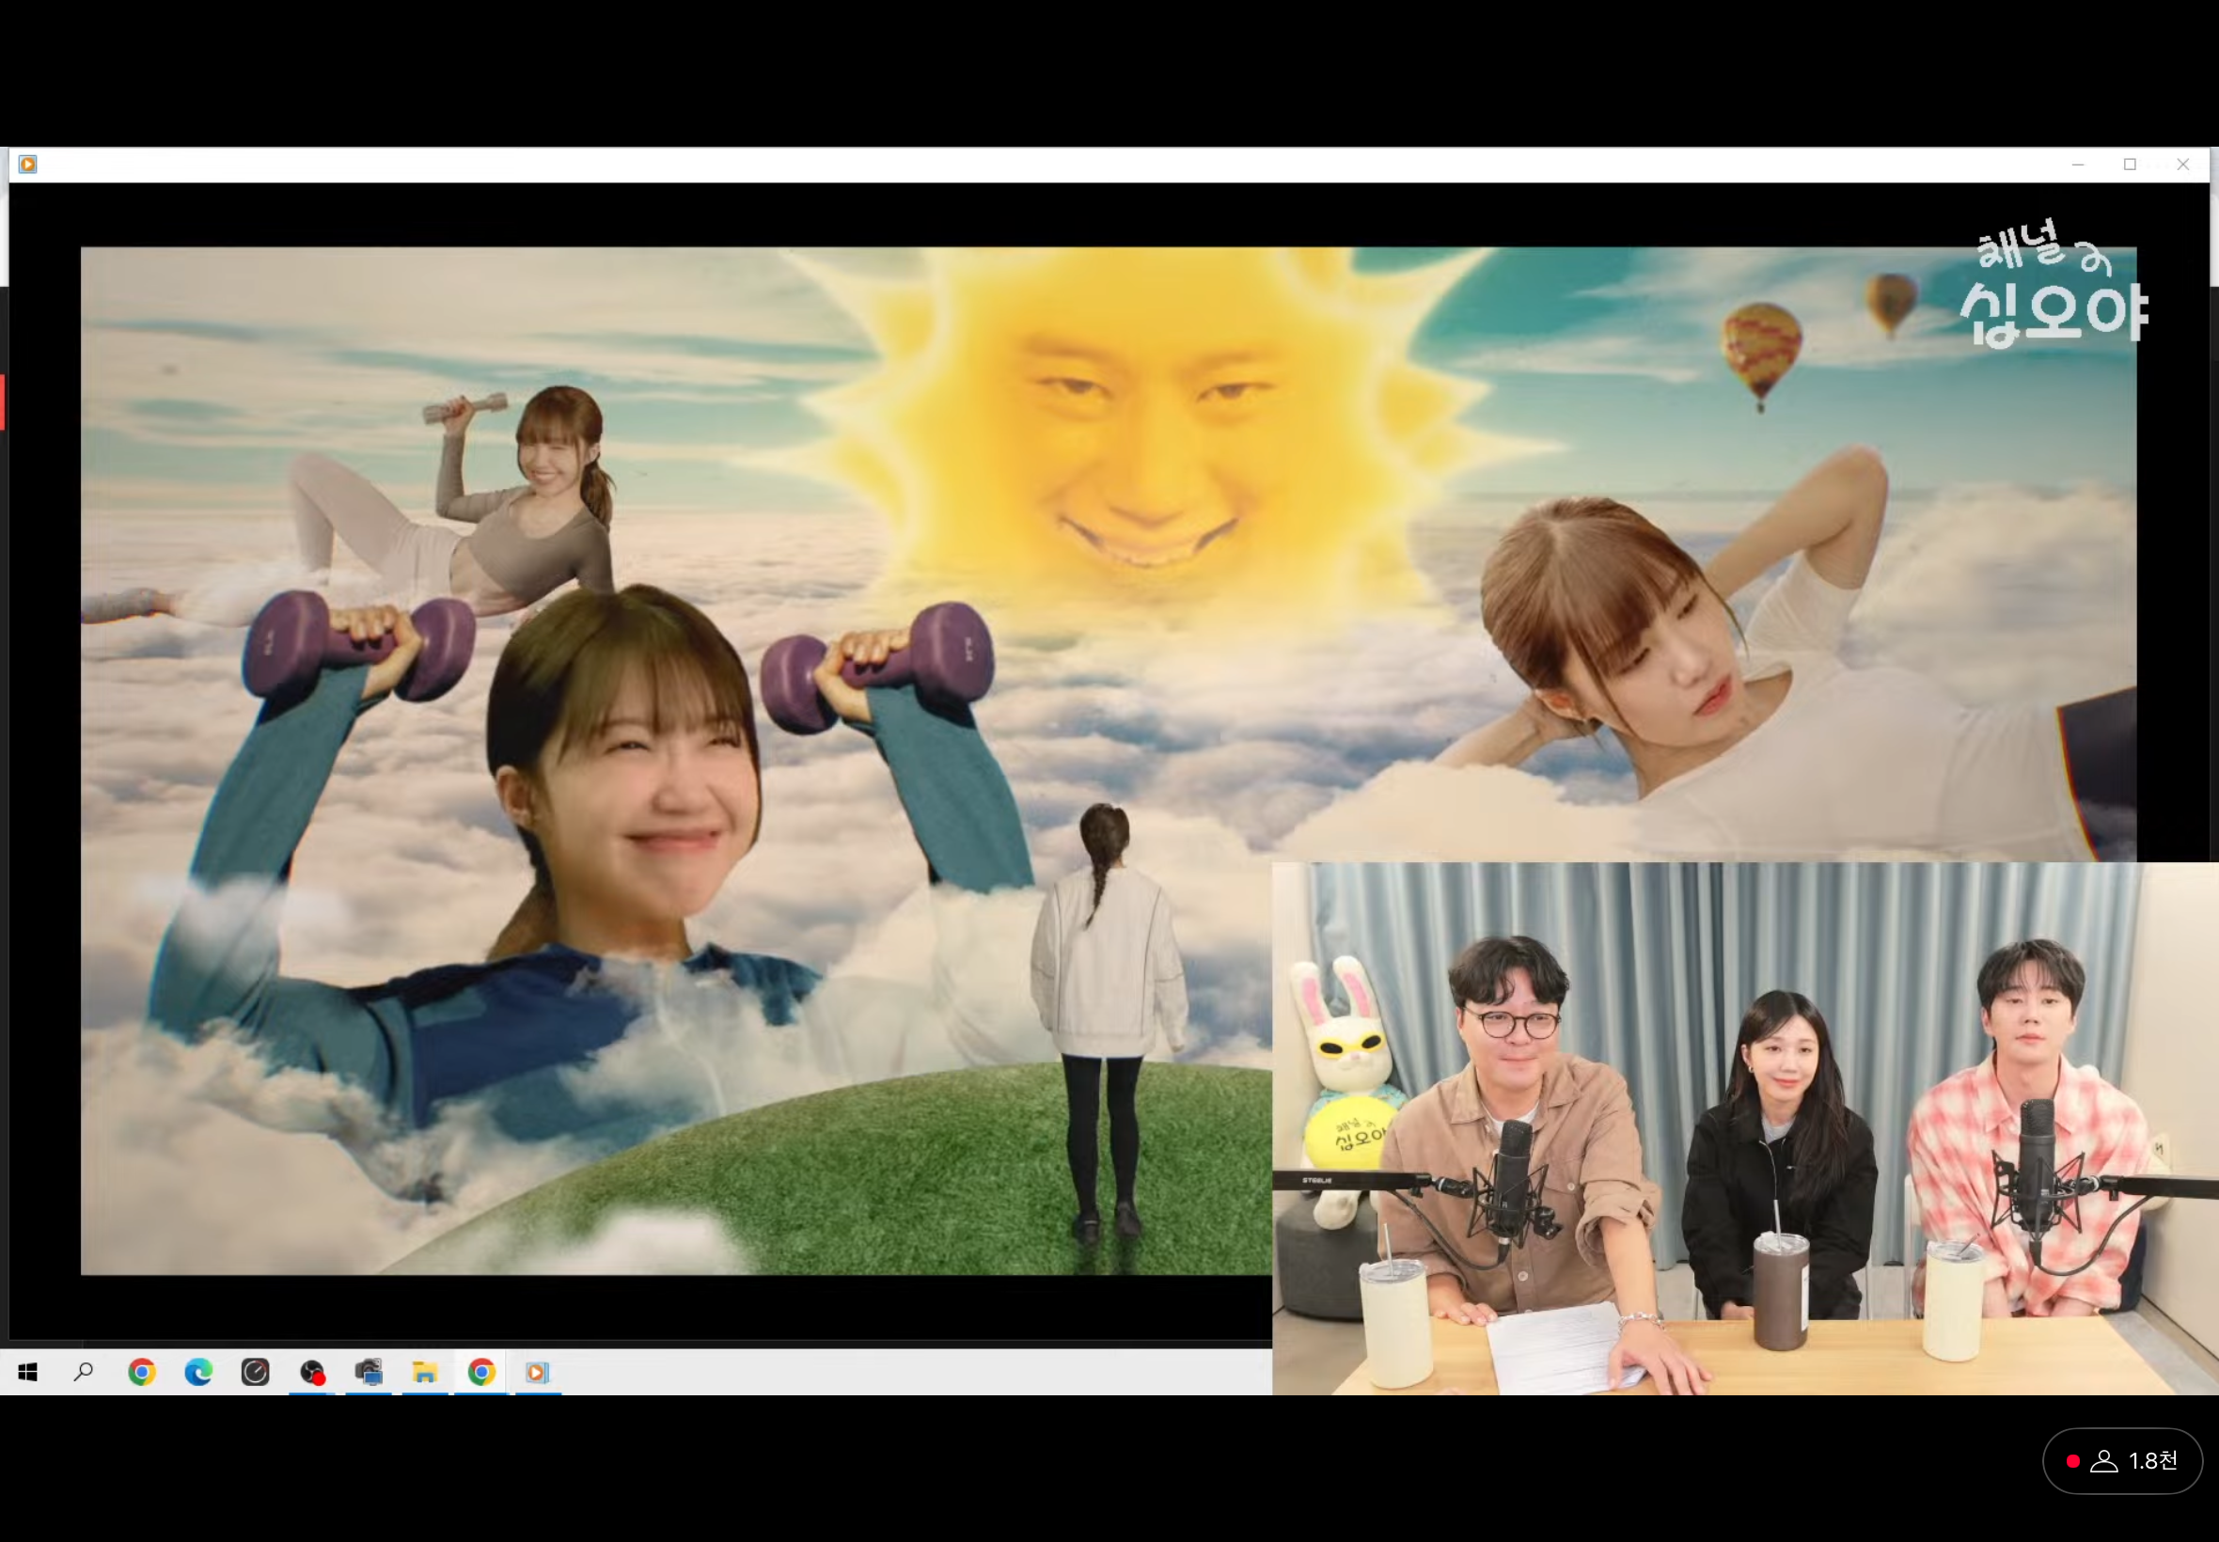Viewport: 2219px width, 1542px height.
Task: Open the camera and monitor capture app icon
Action: 368,1372
